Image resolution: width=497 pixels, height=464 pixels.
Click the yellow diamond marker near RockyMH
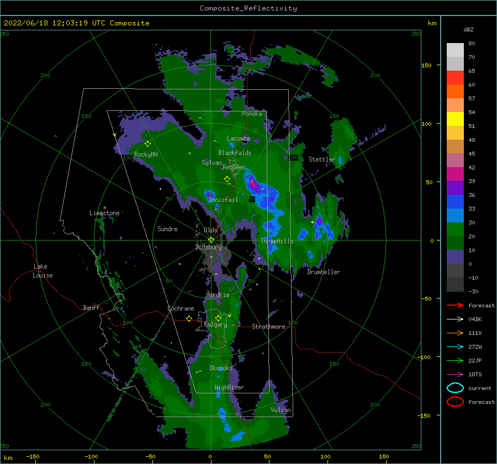click(x=147, y=144)
